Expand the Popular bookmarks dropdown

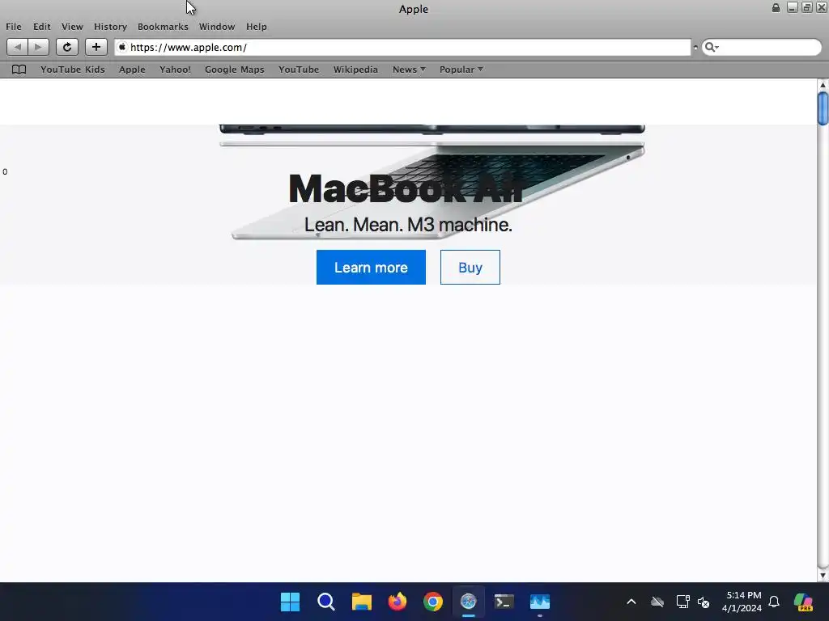pyautogui.click(x=461, y=70)
